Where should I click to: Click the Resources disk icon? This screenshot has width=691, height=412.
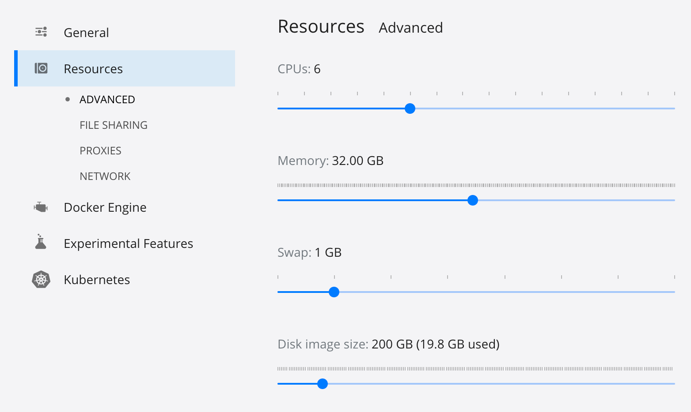[x=41, y=68]
